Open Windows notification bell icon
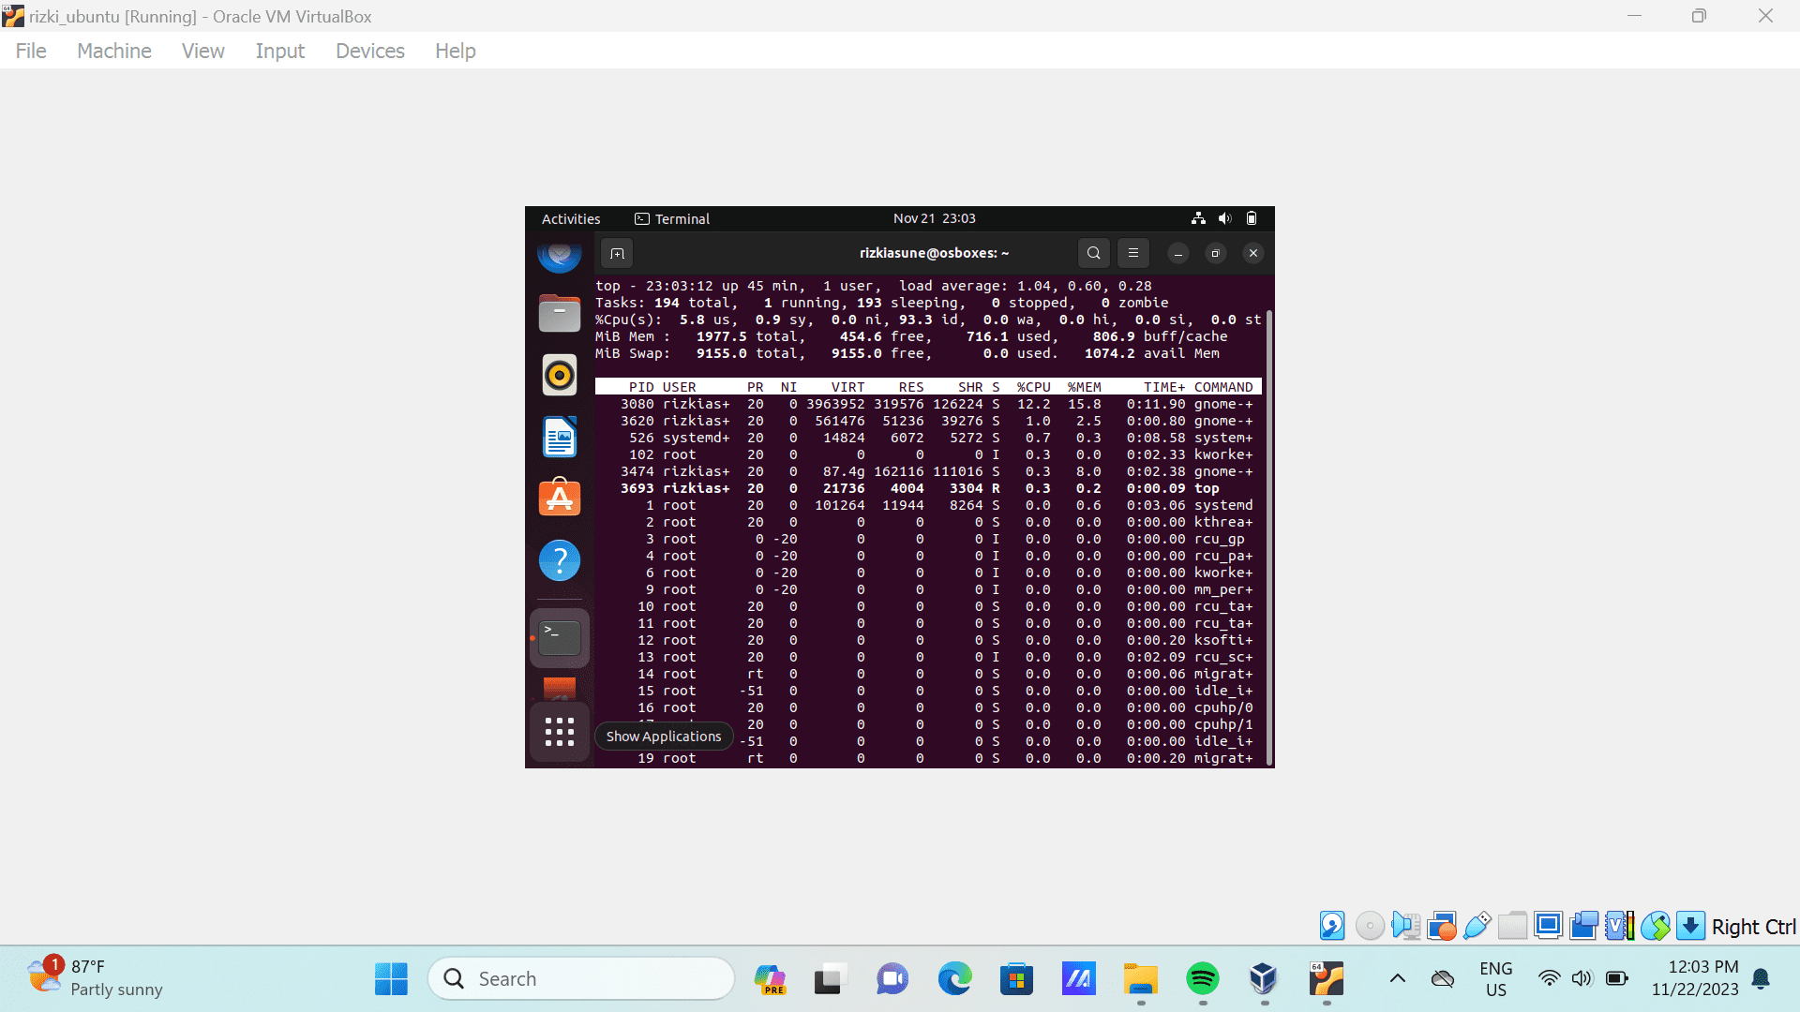 [1761, 979]
